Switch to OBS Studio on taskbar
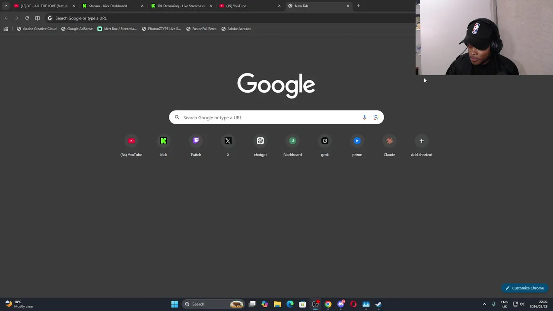553x311 pixels. click(315, 304)
